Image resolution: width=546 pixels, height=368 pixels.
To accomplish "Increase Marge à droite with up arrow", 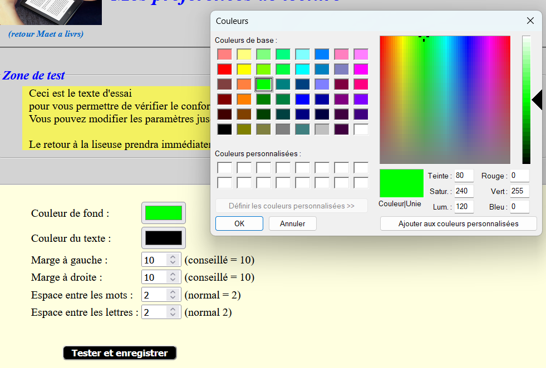I will (x=173, y=274).
